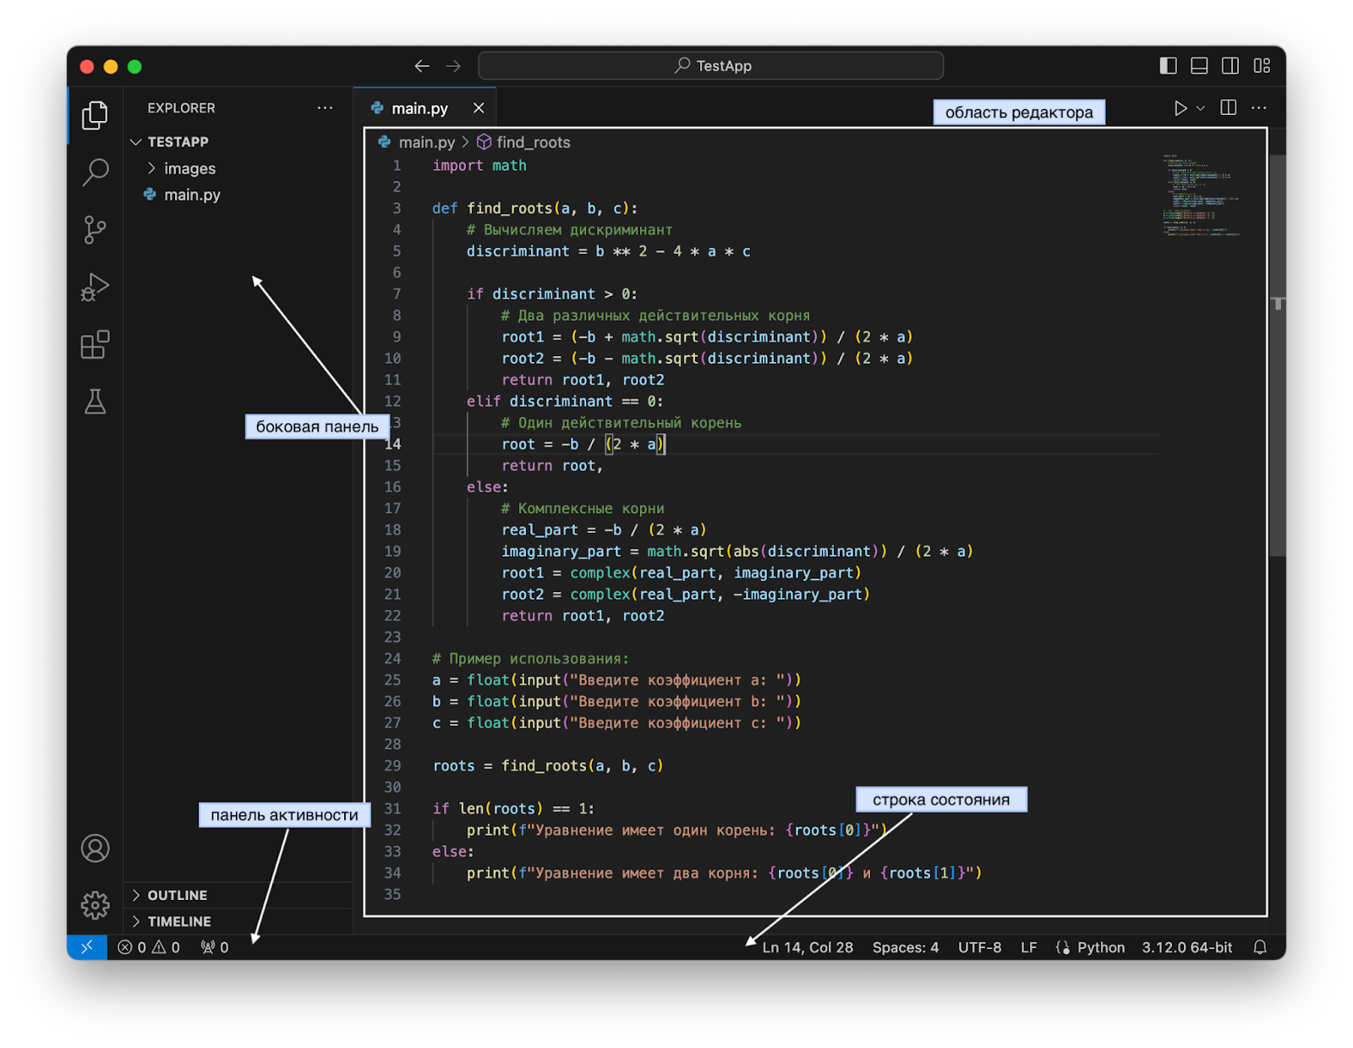This screenshot has height=1048, width=1353.
Task: Click 'if len(roots) == 1:' line
Action: (513, 809)
